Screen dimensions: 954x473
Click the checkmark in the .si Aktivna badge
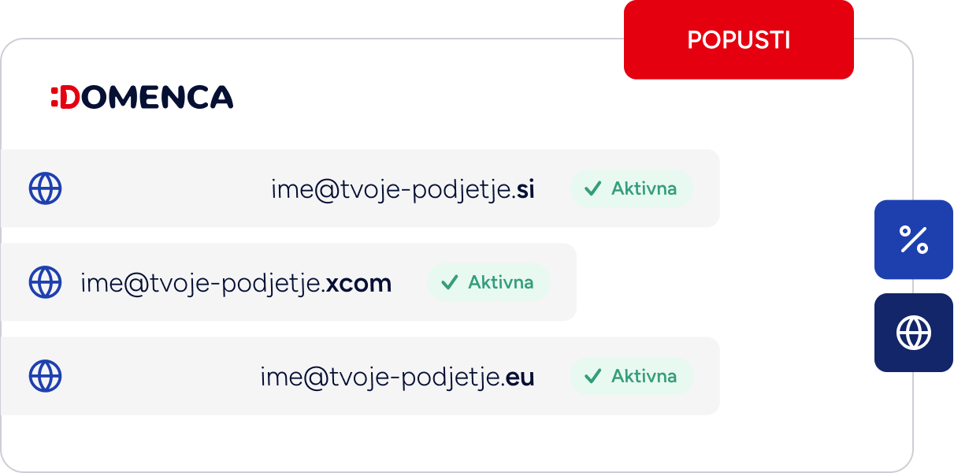pos(593,188)
